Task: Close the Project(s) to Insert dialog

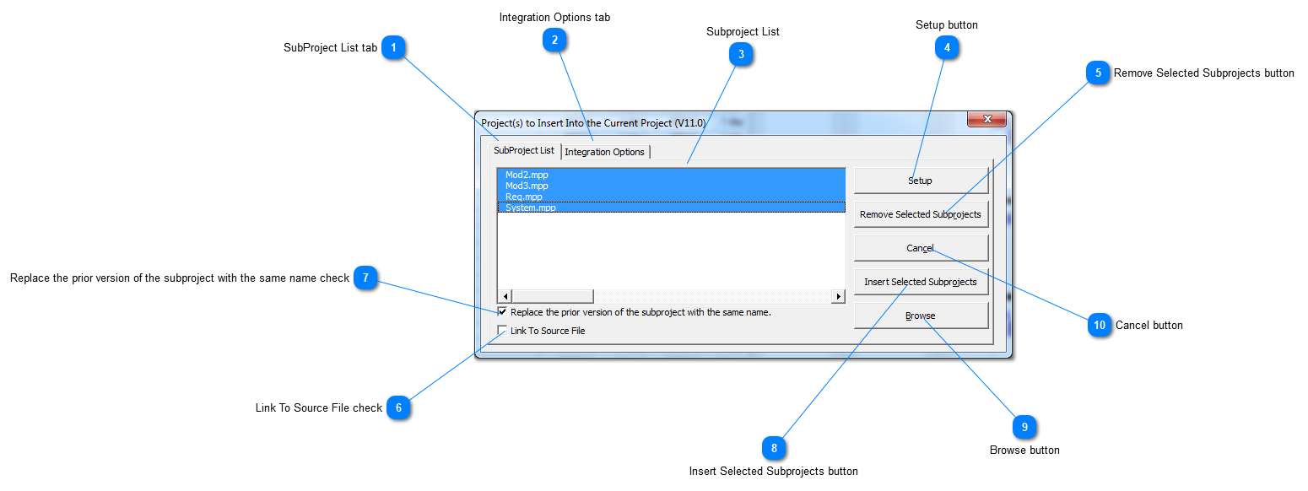Action: tap(986, 119)
